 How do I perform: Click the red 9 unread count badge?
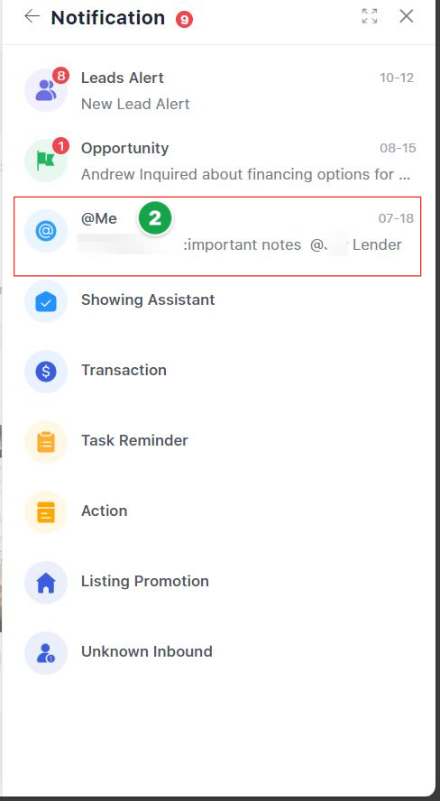(x=184, y=20)
